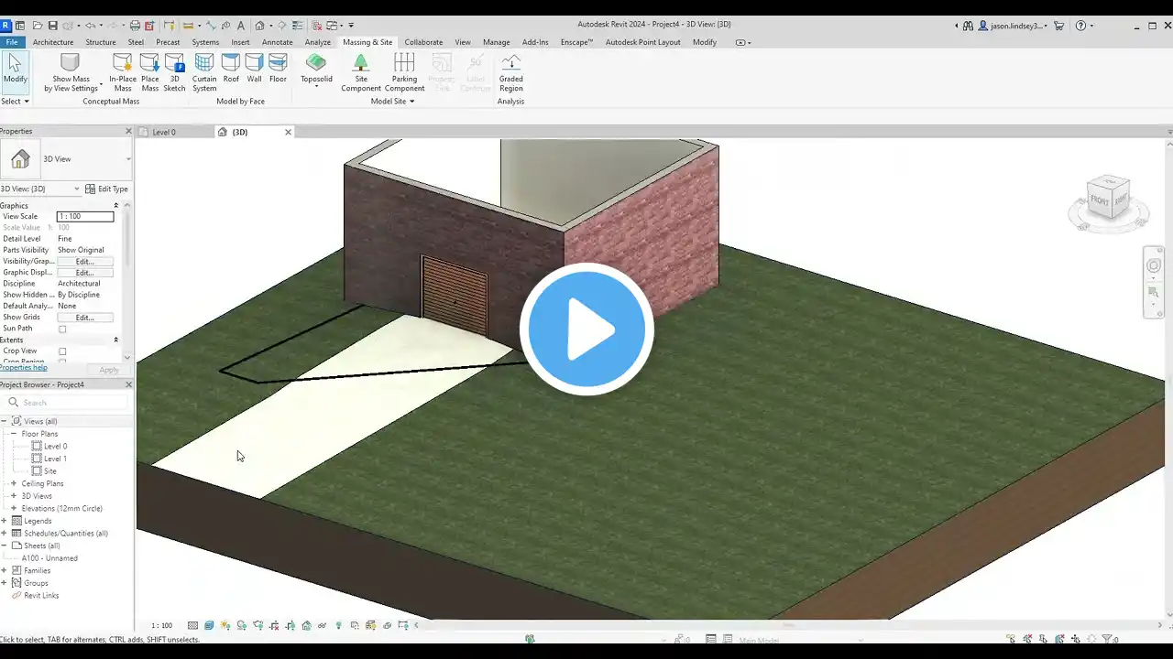The height and width of the screenshot is (659, 1173).
Task: Open the File menu tab
Action: (12, 42)
